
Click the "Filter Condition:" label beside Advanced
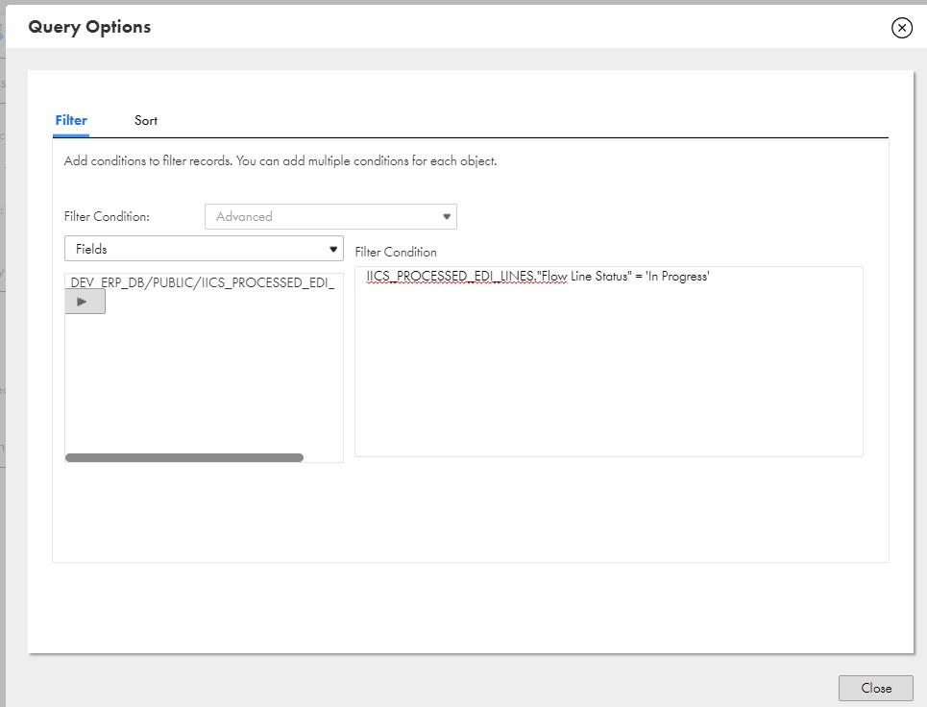pos(107,216)
